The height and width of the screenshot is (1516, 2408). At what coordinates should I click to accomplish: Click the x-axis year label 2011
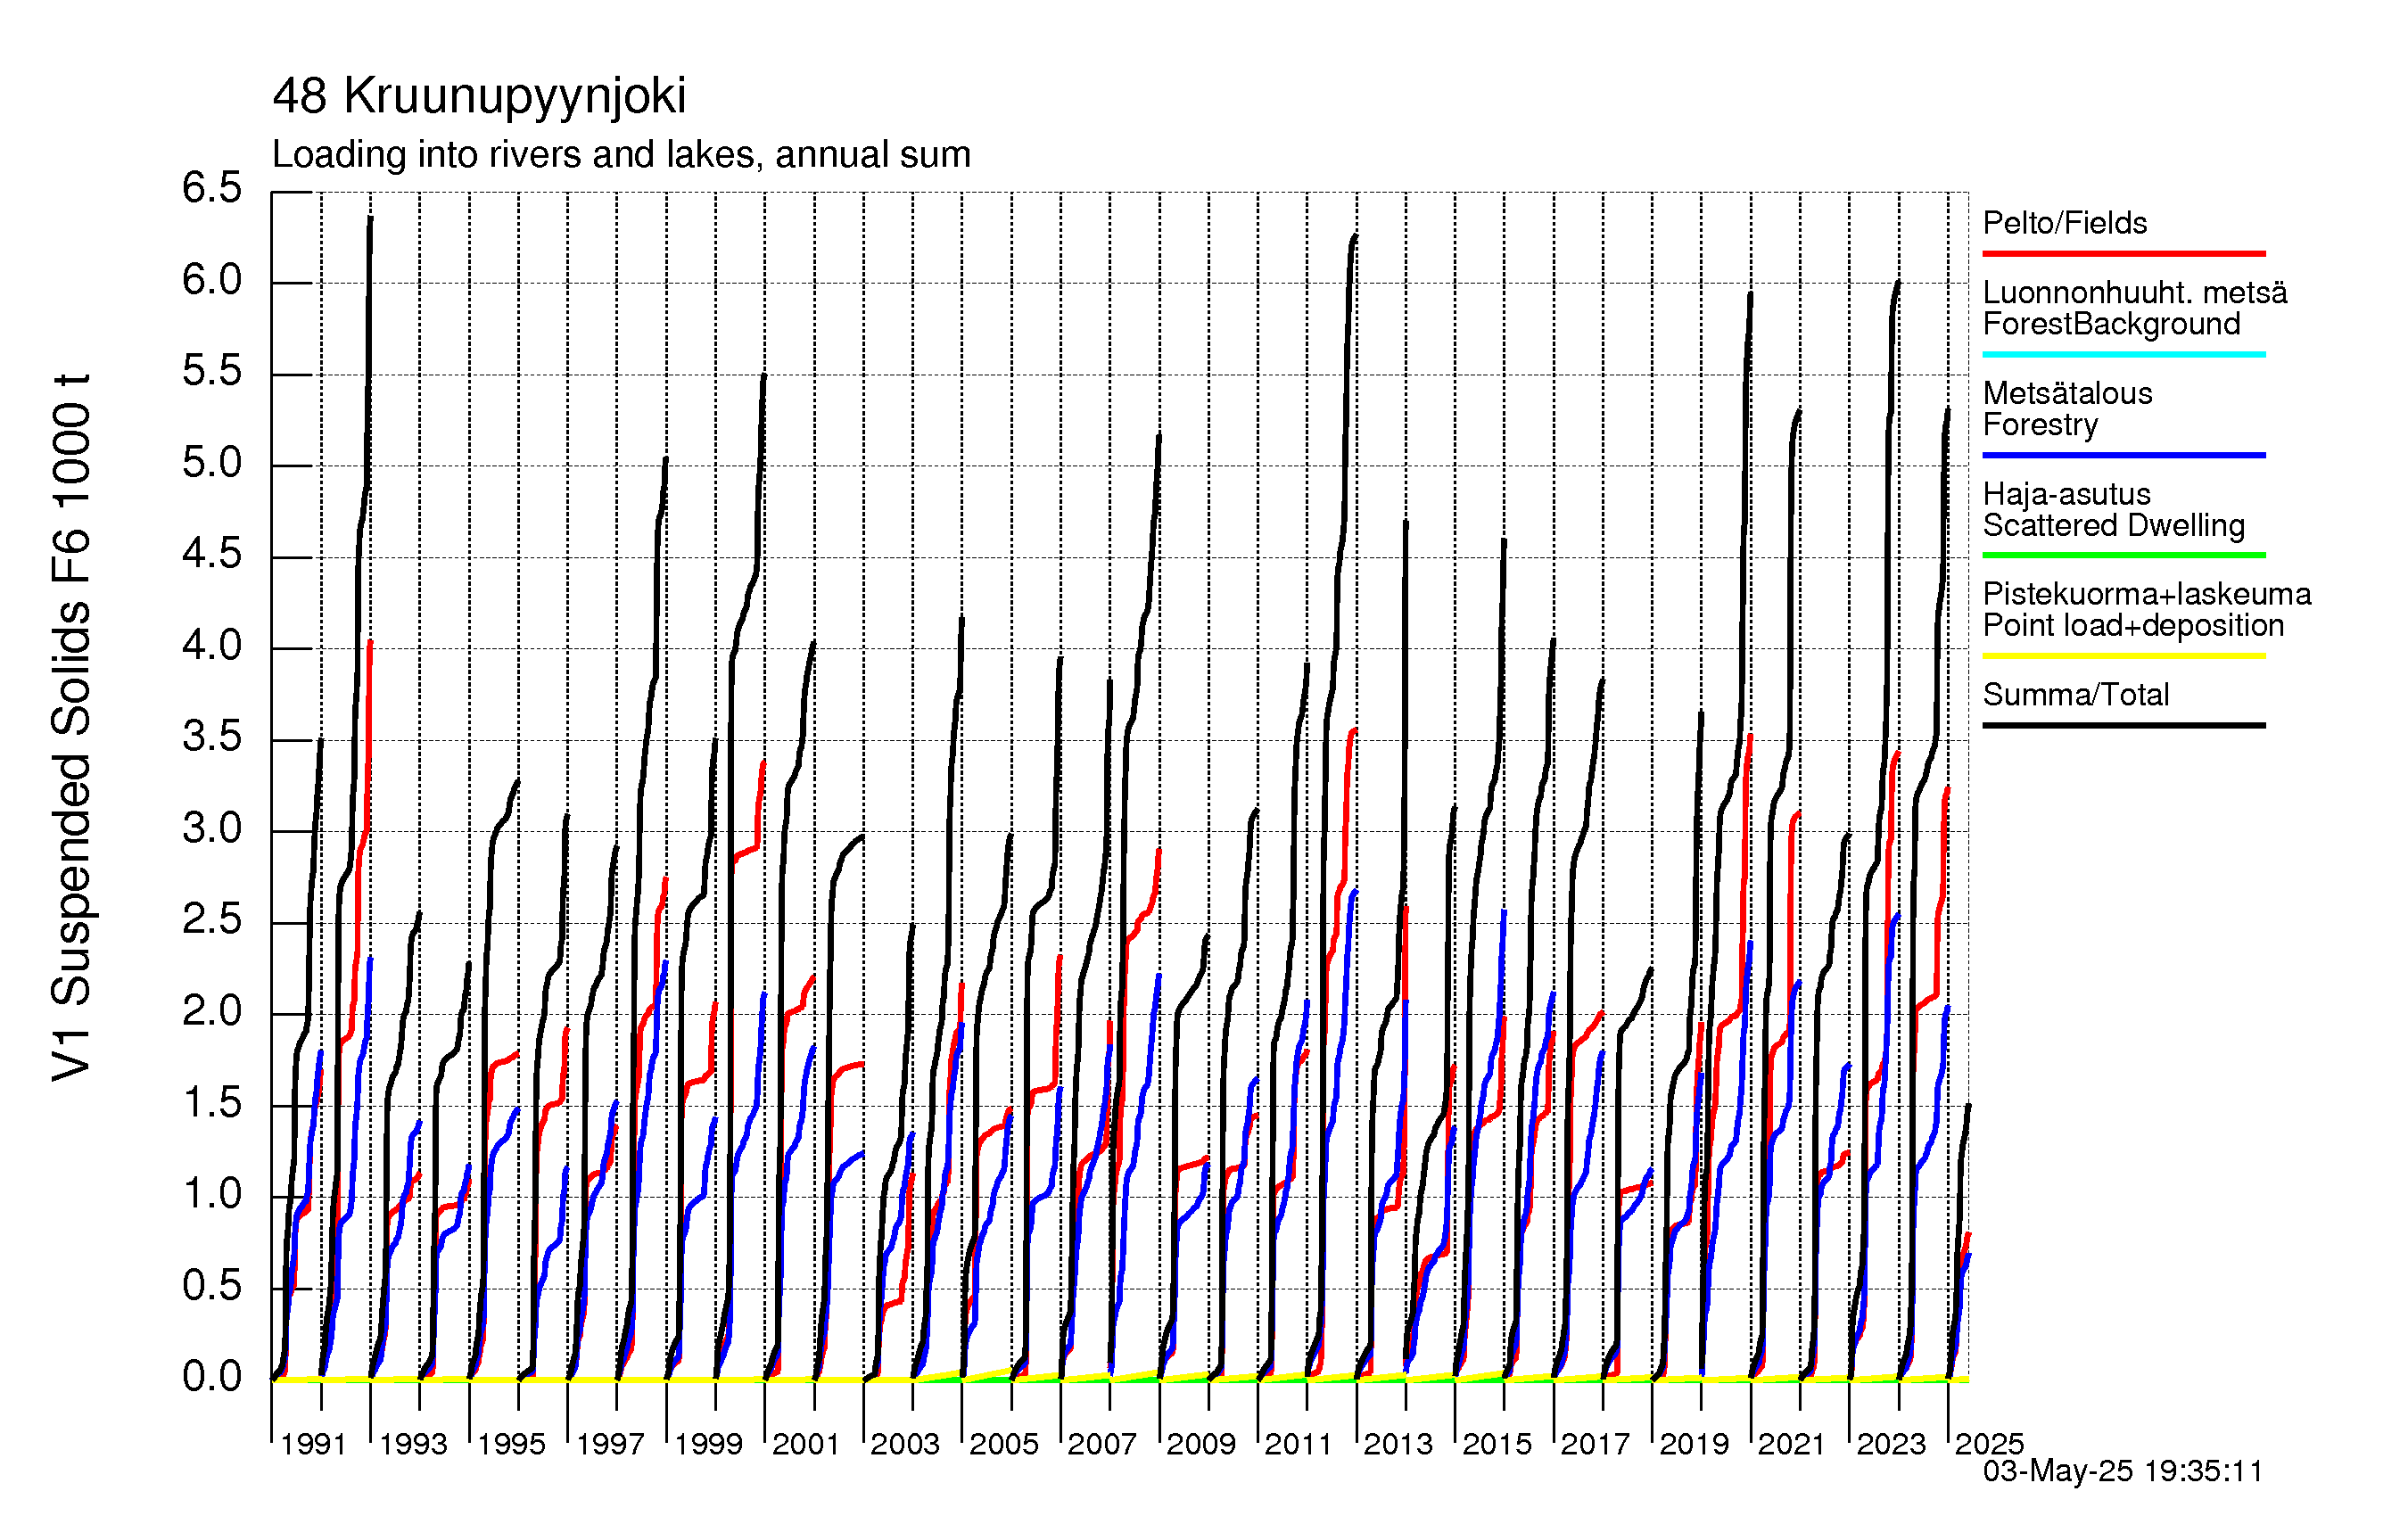coord(1298,1444)
